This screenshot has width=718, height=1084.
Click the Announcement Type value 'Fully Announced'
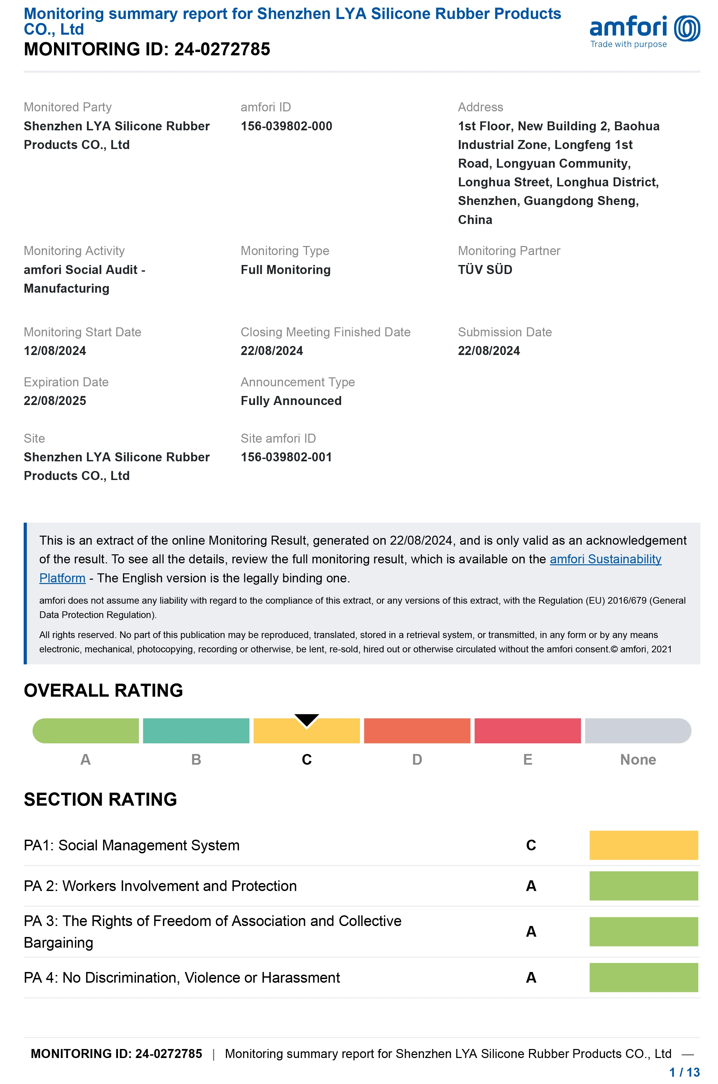[291, 401]
